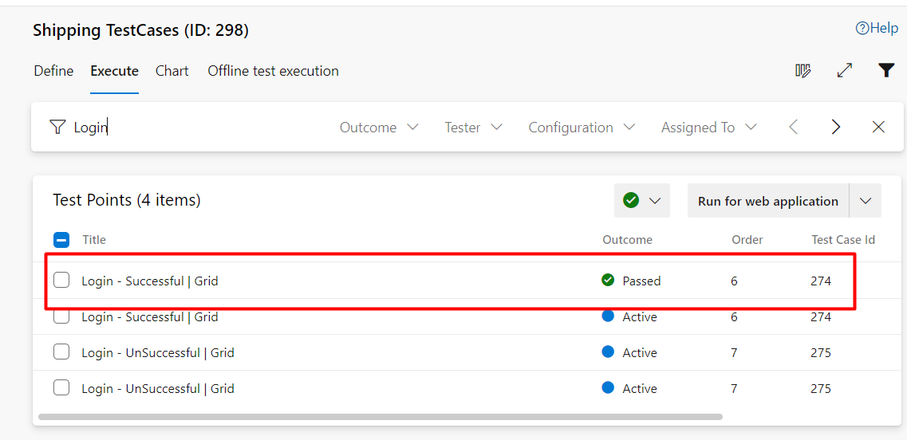Image resolution: width=907 pixels, height=440 pixels.
Task: Click the funnel icon beside Login keyword
Action: (57, 128)
